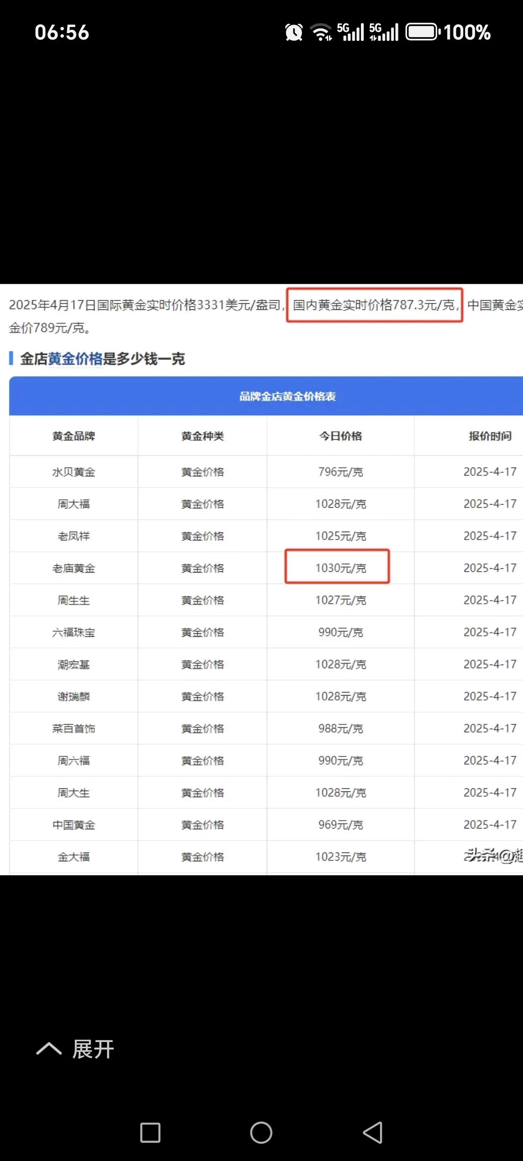Tap the 988元/克 price for 菜百首饰
The height and width of the screenshot is (1161, 523).
tap(340, 728)
